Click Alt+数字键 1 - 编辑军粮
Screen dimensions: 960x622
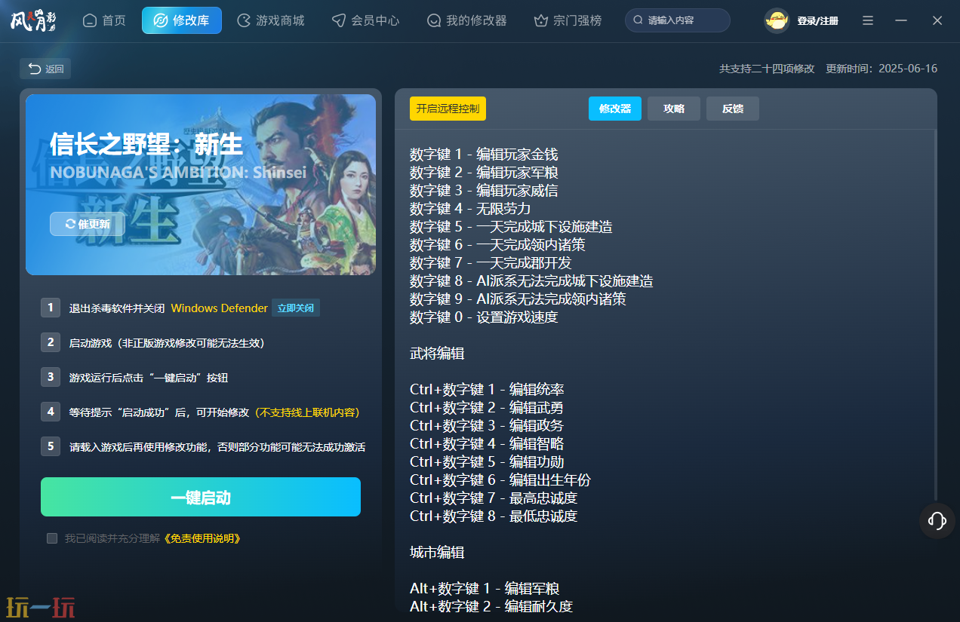click(x=485, y=589)
